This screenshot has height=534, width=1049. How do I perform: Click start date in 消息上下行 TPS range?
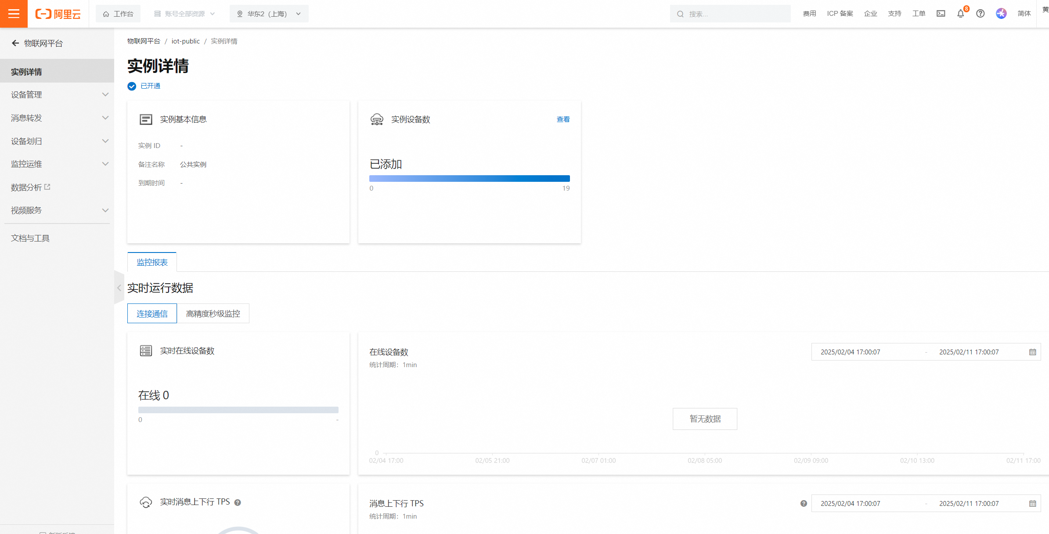851,504
